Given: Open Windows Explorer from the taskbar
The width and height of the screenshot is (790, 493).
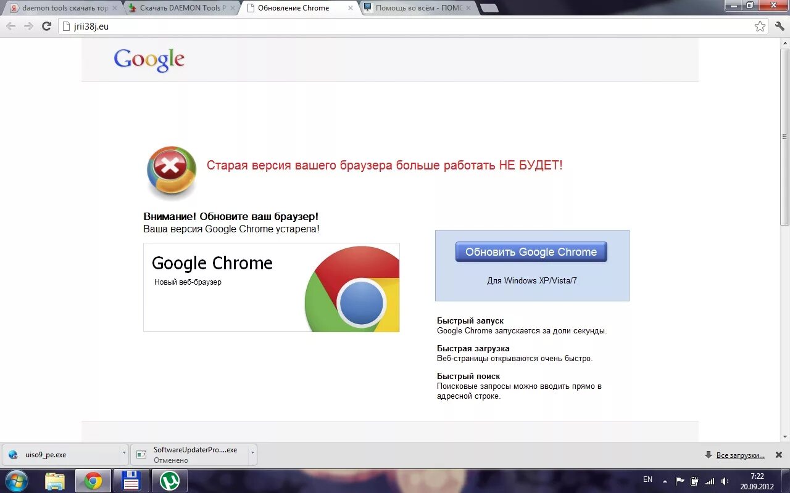Looking at the screenshot, I should (x=55, y=481).
